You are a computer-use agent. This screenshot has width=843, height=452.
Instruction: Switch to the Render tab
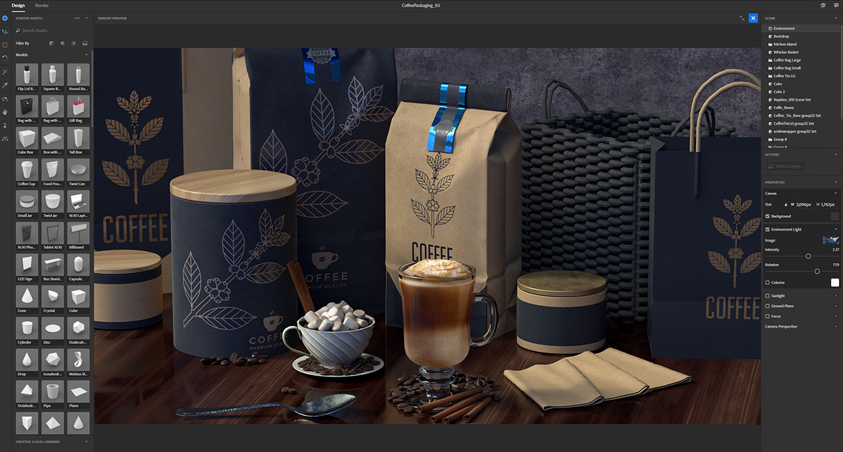point(42,5)
